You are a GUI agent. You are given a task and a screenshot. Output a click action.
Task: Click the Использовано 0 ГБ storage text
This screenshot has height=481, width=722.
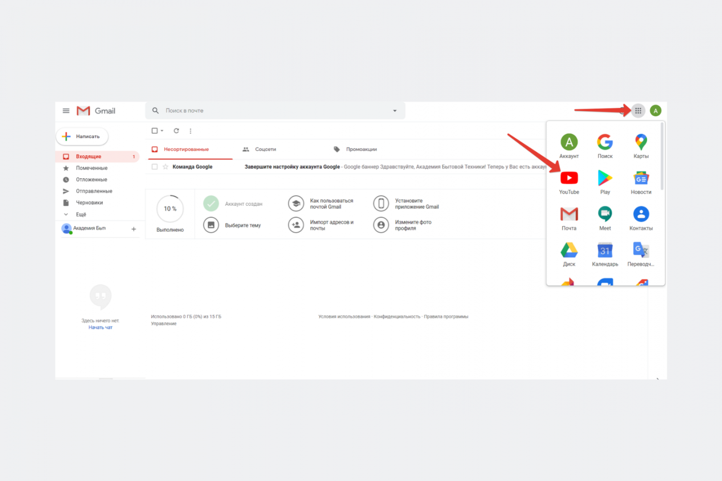click(186, 317)
